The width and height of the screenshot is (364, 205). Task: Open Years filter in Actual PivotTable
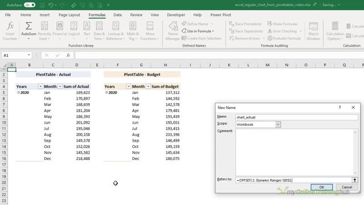pos(40,87)
